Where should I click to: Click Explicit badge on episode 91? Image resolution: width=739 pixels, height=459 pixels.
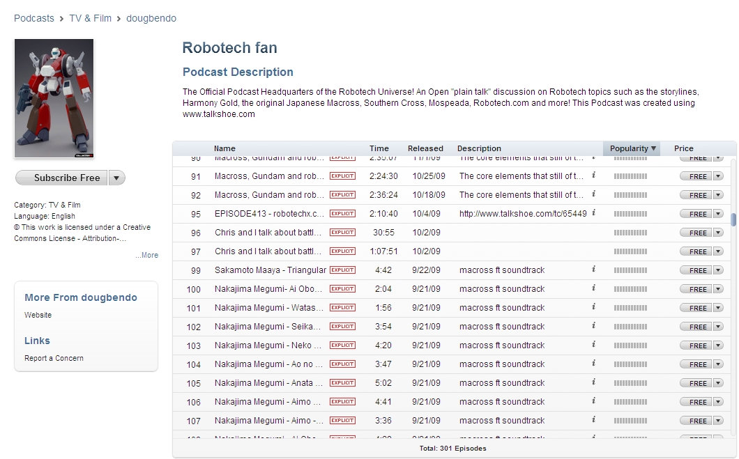[342, 176]
